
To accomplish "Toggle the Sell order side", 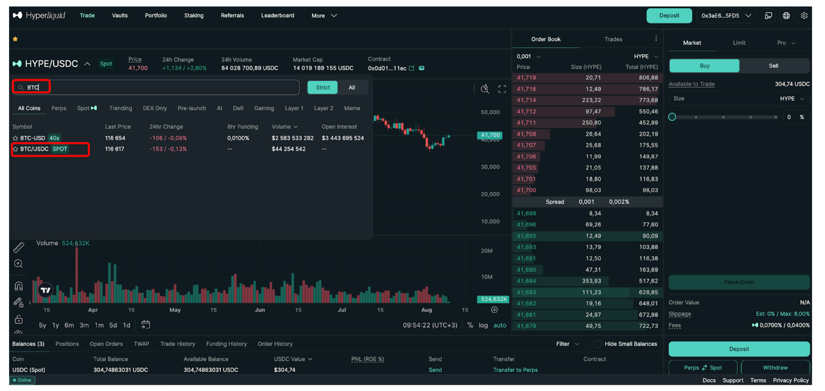I will click(x=773, y=66).
